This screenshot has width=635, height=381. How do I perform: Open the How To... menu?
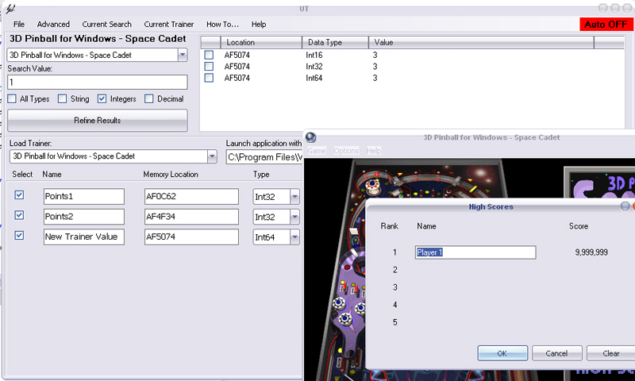click(x=222, y=25)
